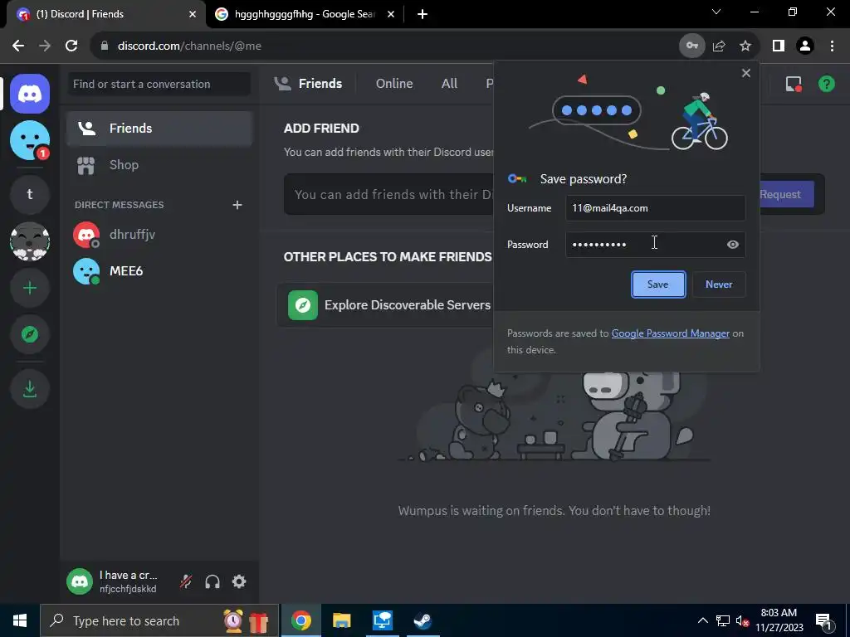Open direct message with MEE6

pyautogui.click(x=159, y=271)
